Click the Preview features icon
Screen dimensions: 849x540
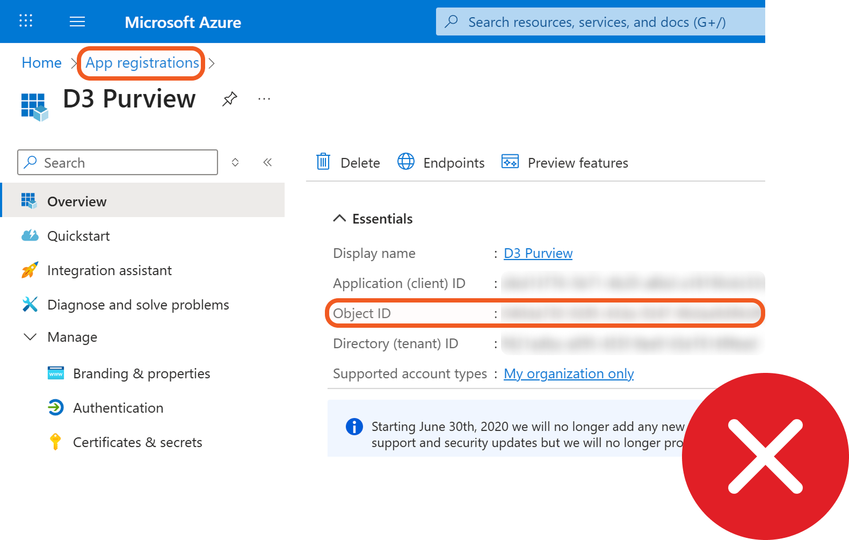(510, 162)
